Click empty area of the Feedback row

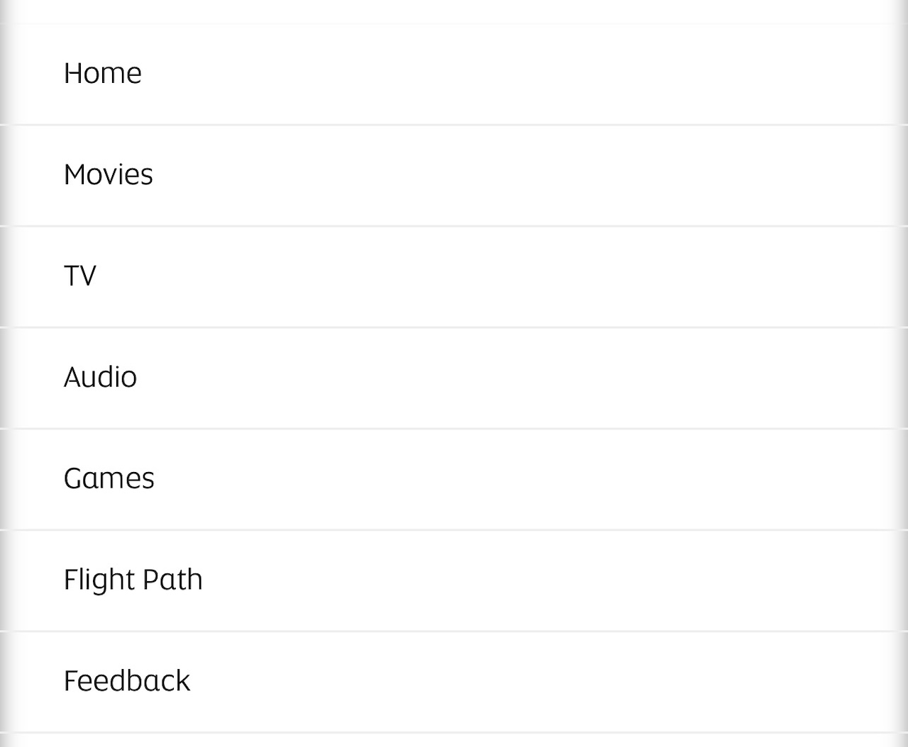pos(567,681)
